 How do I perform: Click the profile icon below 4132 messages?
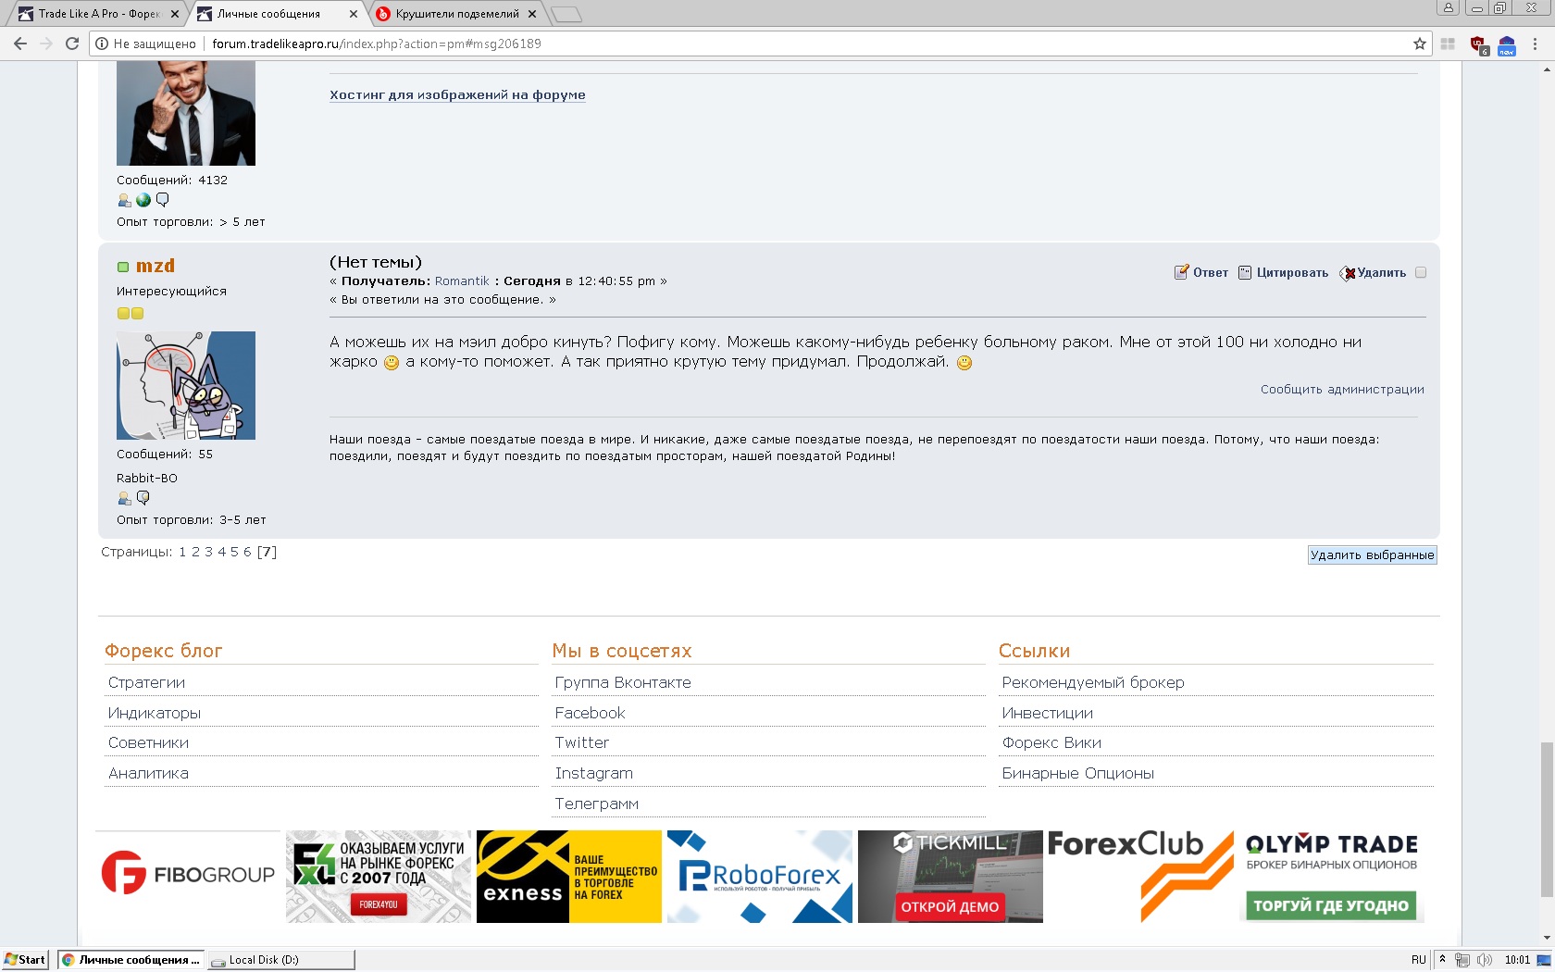pos(124,200)
